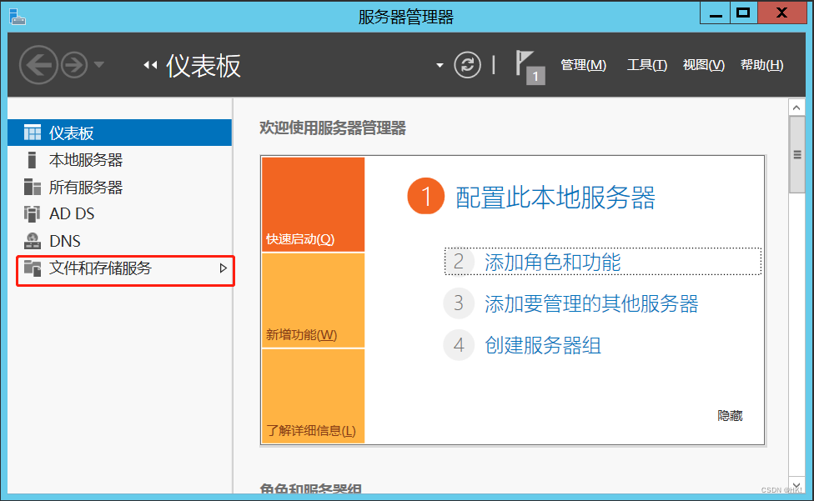The height and width of the screenshot is (501, 814).
Task: Click the back navigation arrow
Action: pos(38,64)
